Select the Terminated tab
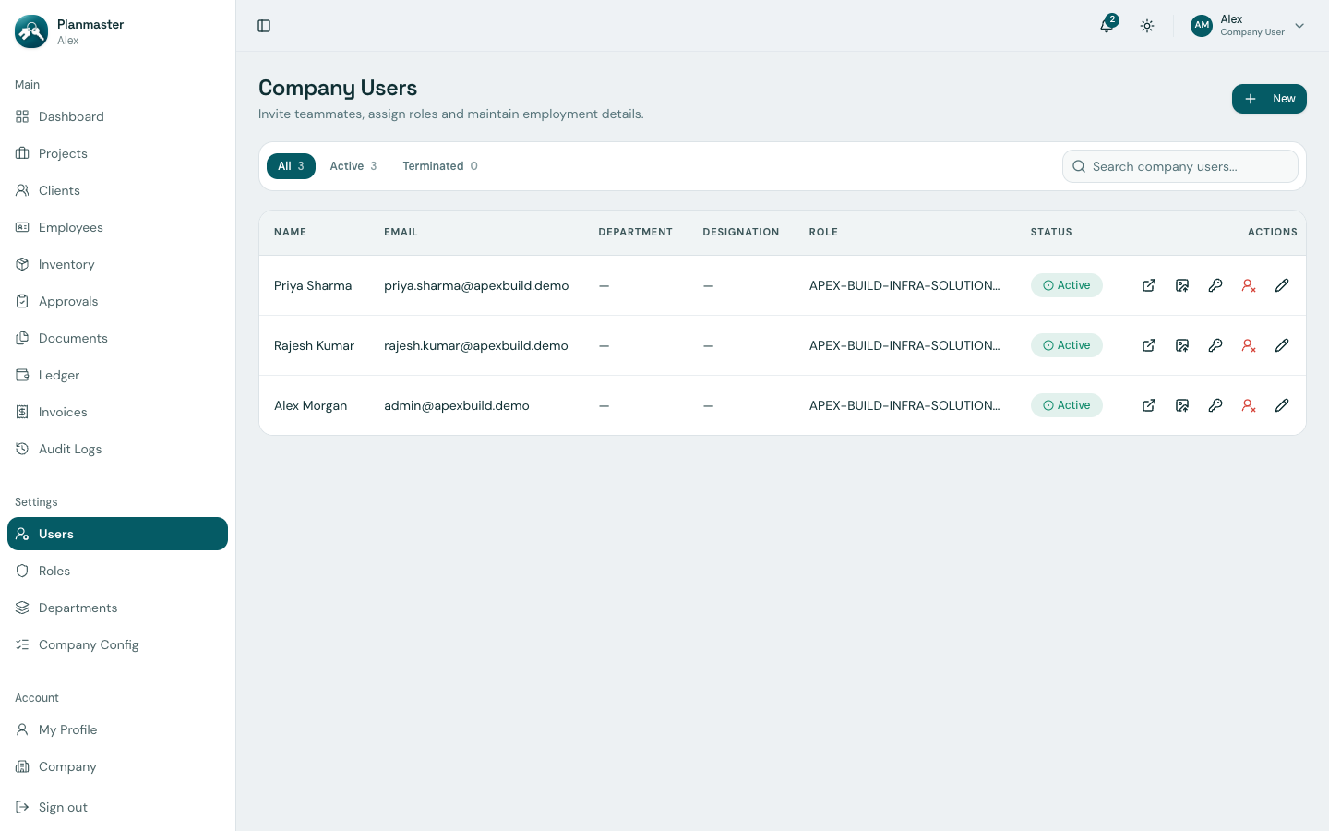 [x=440, y=166]
